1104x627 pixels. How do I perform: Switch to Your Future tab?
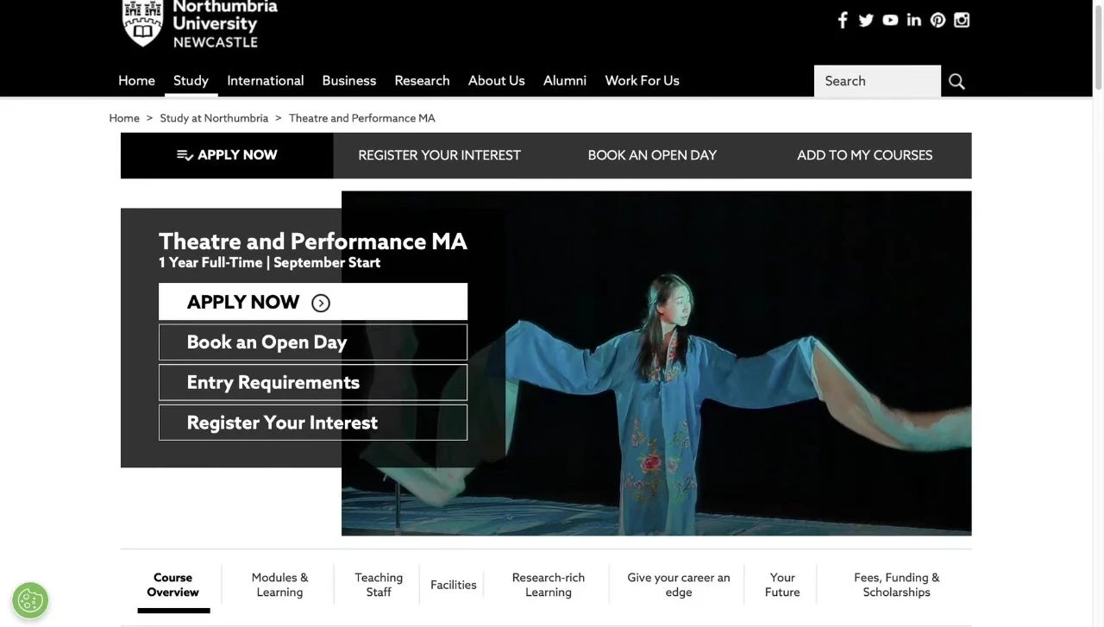tap(782, 585)
